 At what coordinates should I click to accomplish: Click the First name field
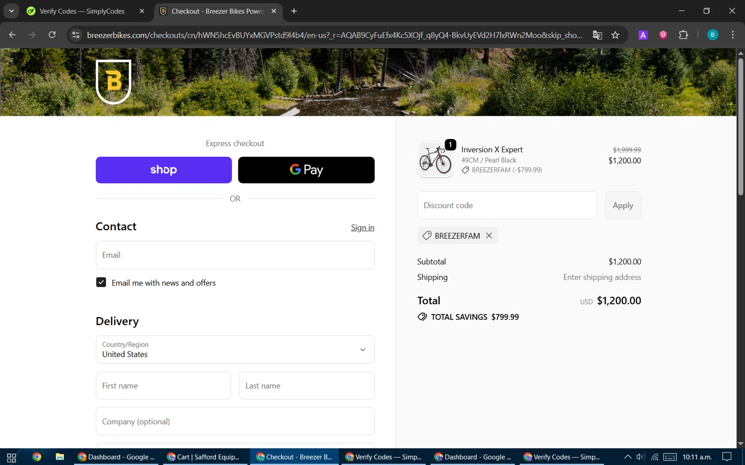(x=163, y=386)
